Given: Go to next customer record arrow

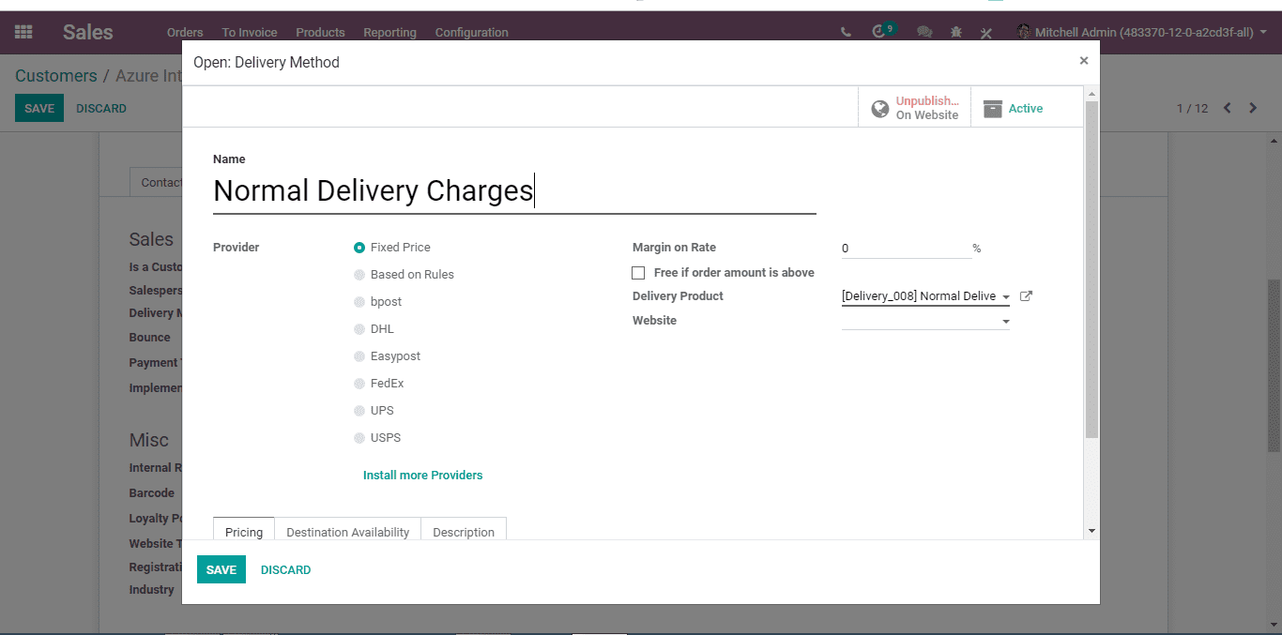Looking at the screenshot, I should tap(1253, 108).
